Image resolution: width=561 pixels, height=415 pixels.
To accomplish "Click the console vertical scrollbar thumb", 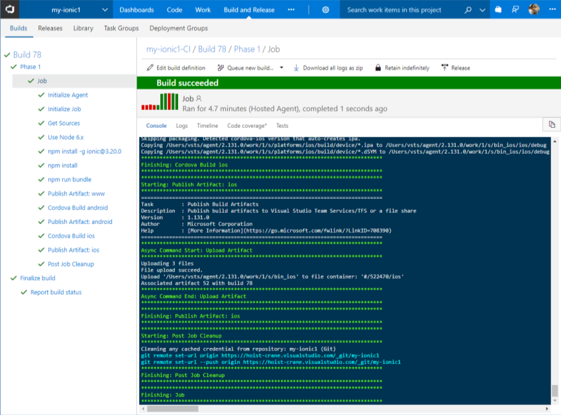I will [554, 391].
